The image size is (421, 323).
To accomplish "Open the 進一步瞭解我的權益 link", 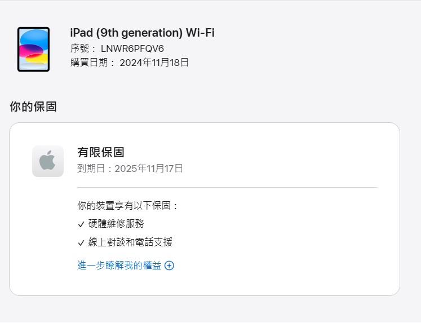I will point(119,266).
